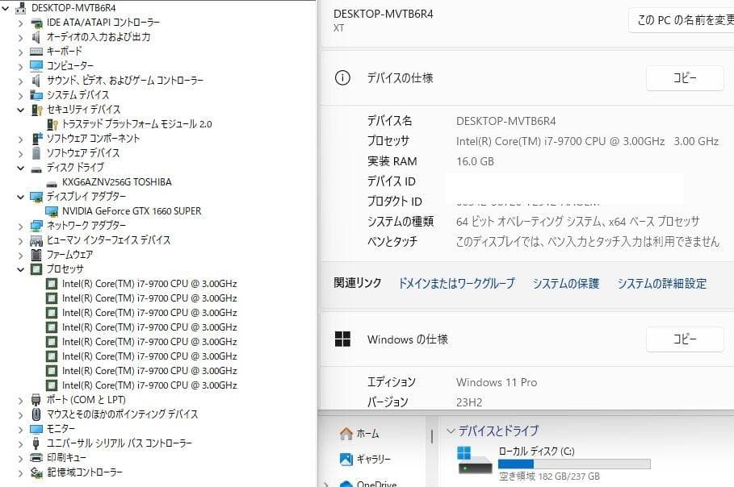The height and width of the screenshot is (487, 734).
Task: Select the NVIDIA GeForce GTX 1660 SUPER device icon
Action: 52,211
